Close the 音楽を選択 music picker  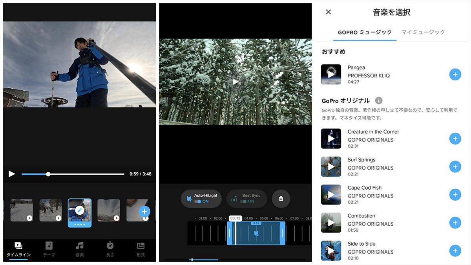tap(329, 12)
